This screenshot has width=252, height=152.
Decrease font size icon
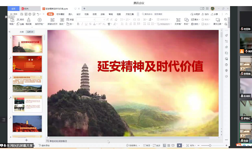click(x=112, y=20)
